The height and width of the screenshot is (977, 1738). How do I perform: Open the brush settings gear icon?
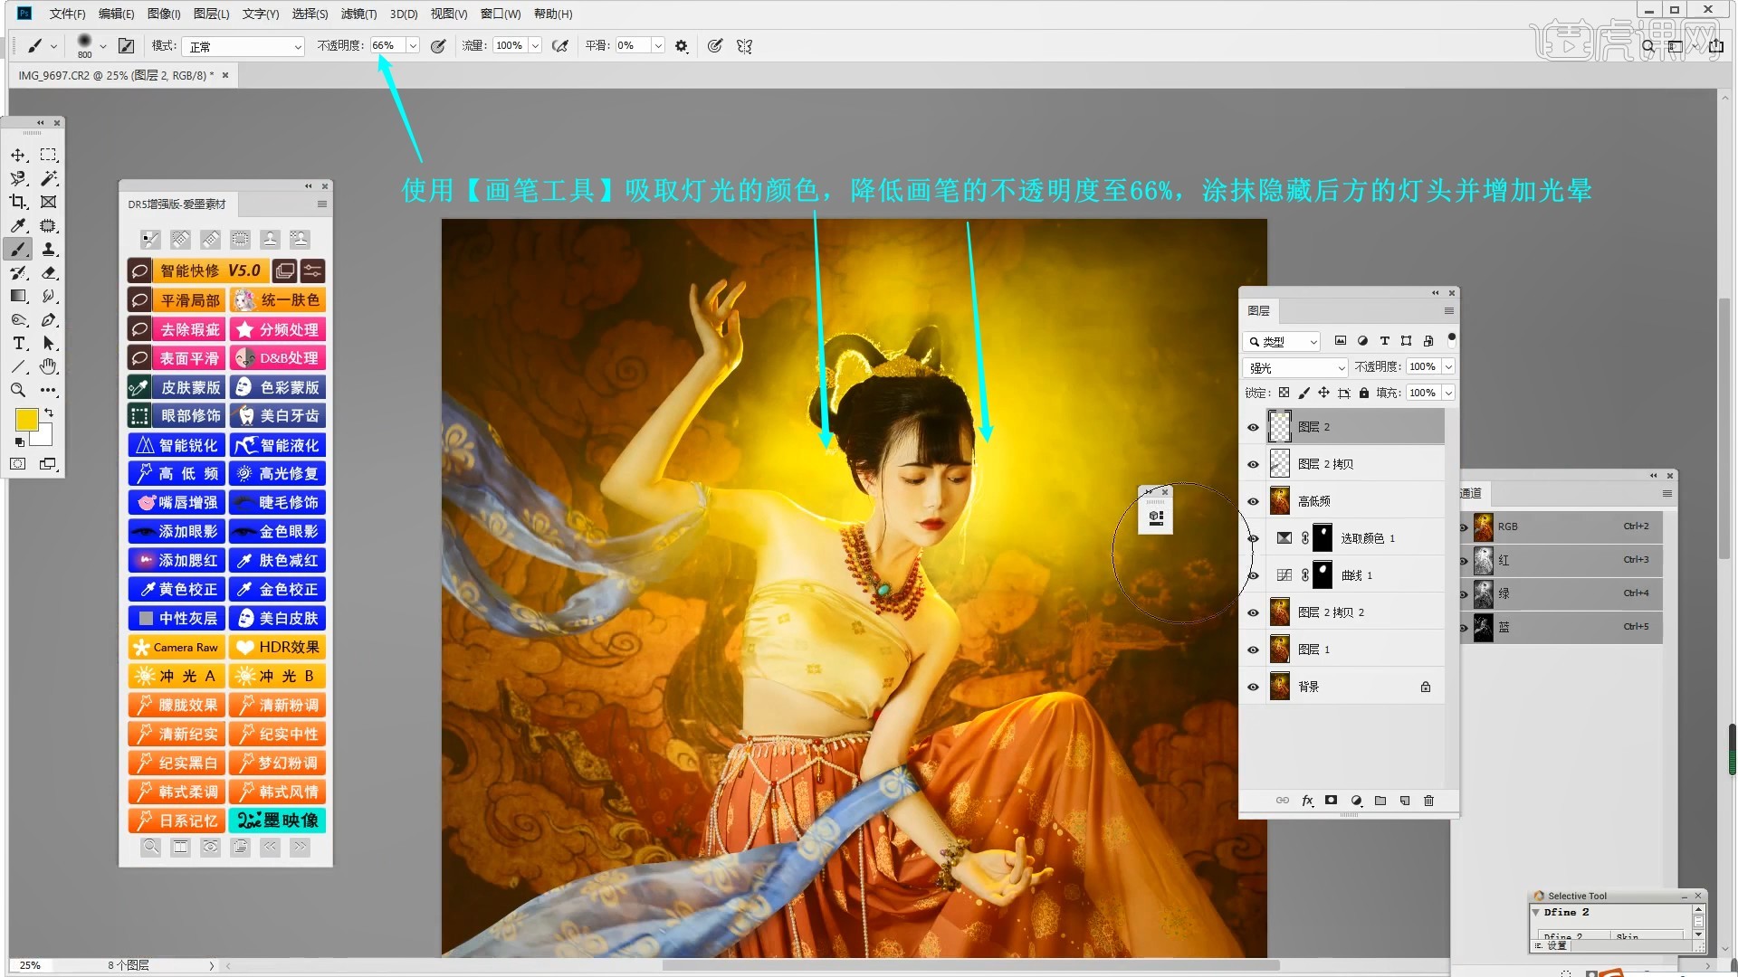[x=682, y=46]
